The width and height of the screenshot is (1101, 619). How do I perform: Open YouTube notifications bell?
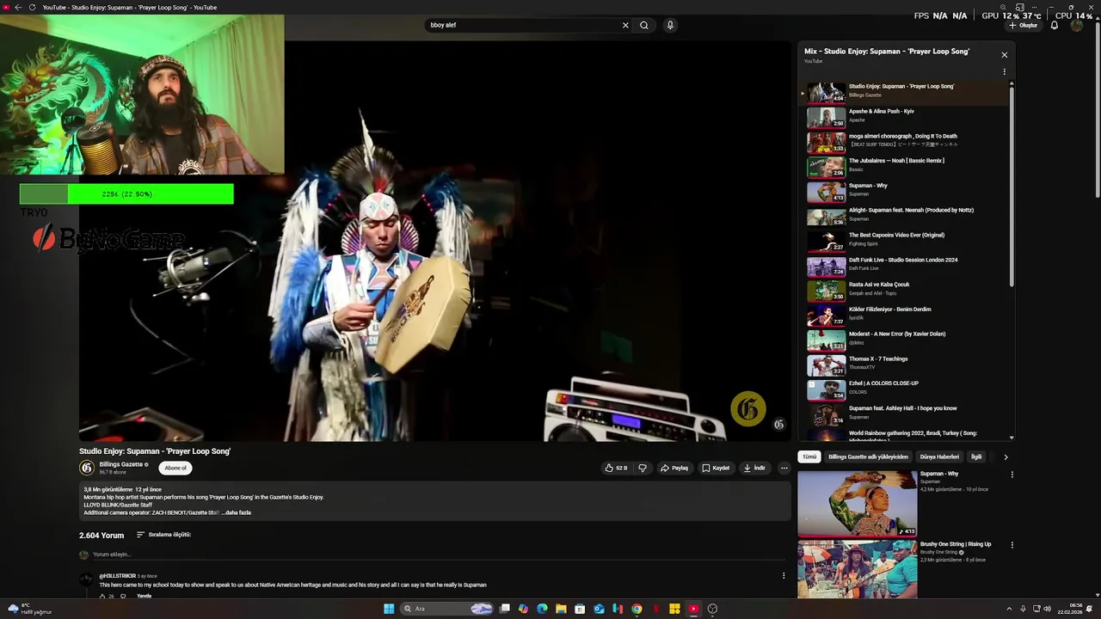click(1055, 26)
